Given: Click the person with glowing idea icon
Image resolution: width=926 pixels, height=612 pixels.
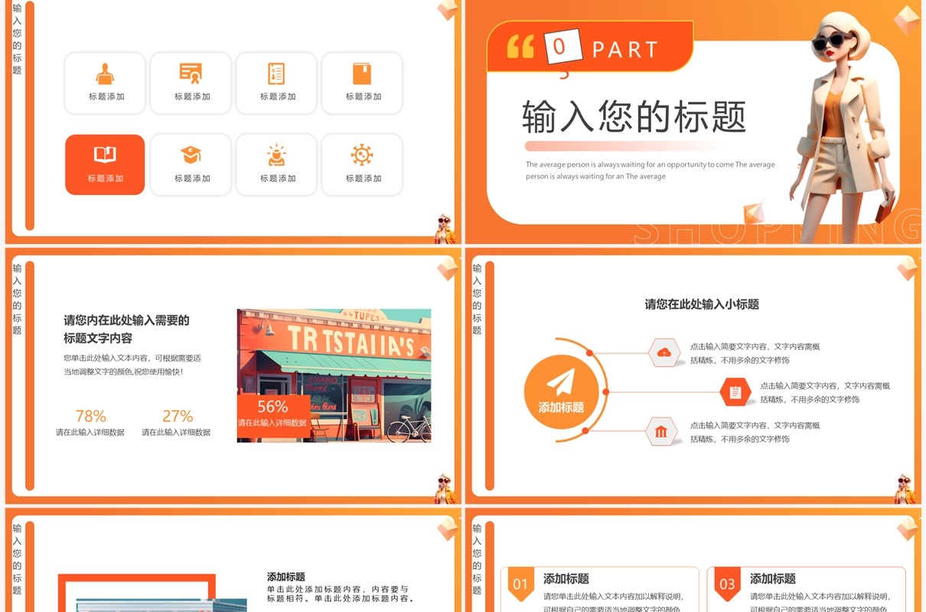Looking at the screenshot, I should (x=276, y=155).
